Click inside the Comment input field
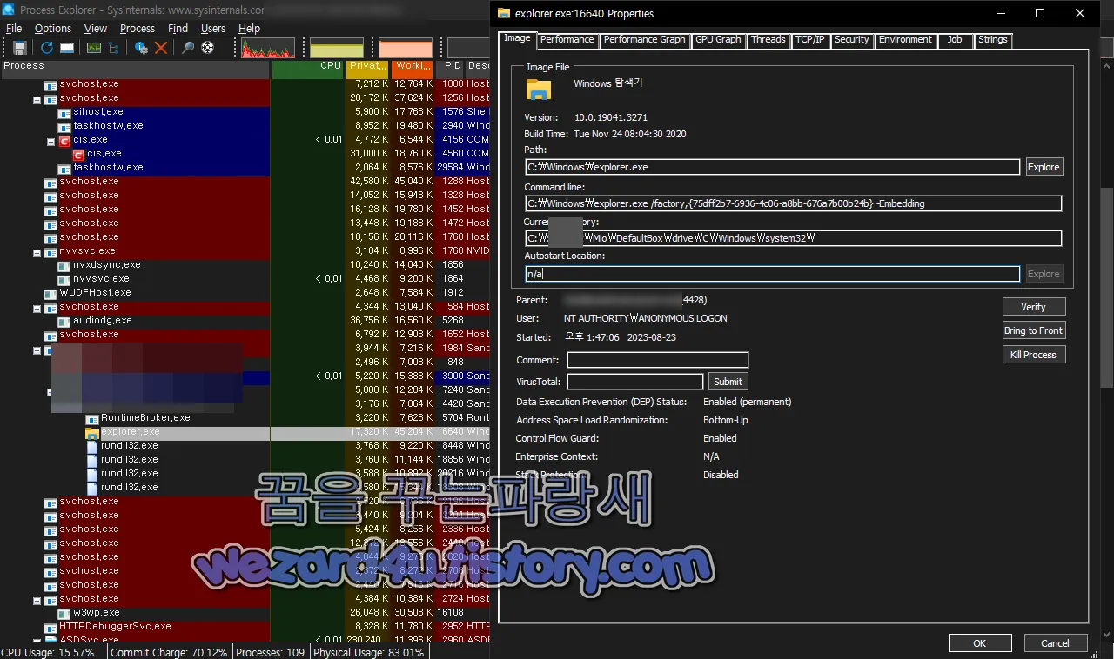Image resolution: width=1114 pixels, height=659 pixels. [x=657, y=359]
